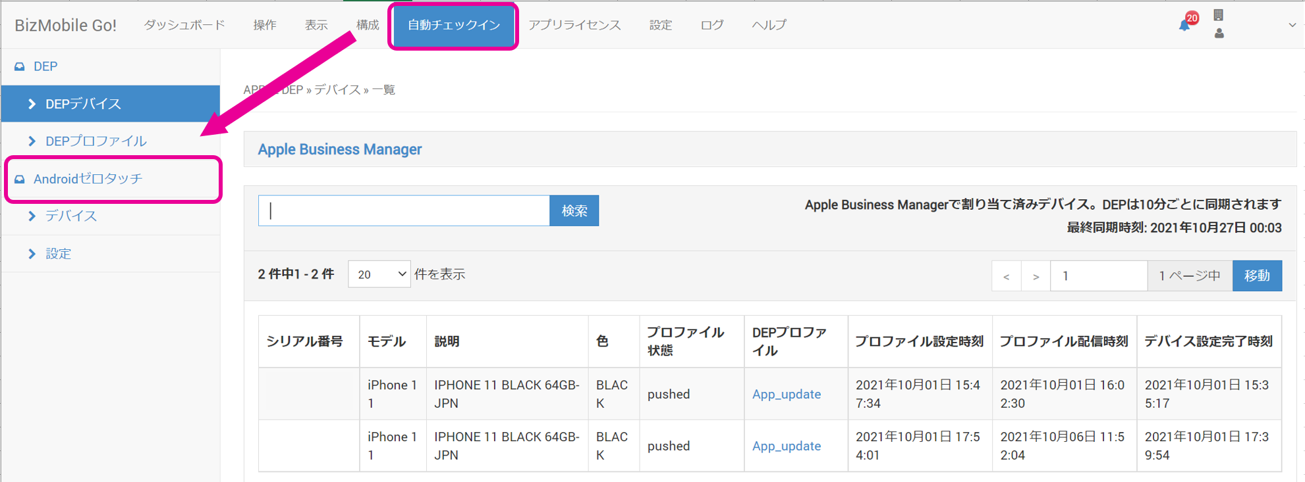The width and height of the screenshot is (1305, 482).
Task: Click the notification bell icon
Action: click(1184, 25)
